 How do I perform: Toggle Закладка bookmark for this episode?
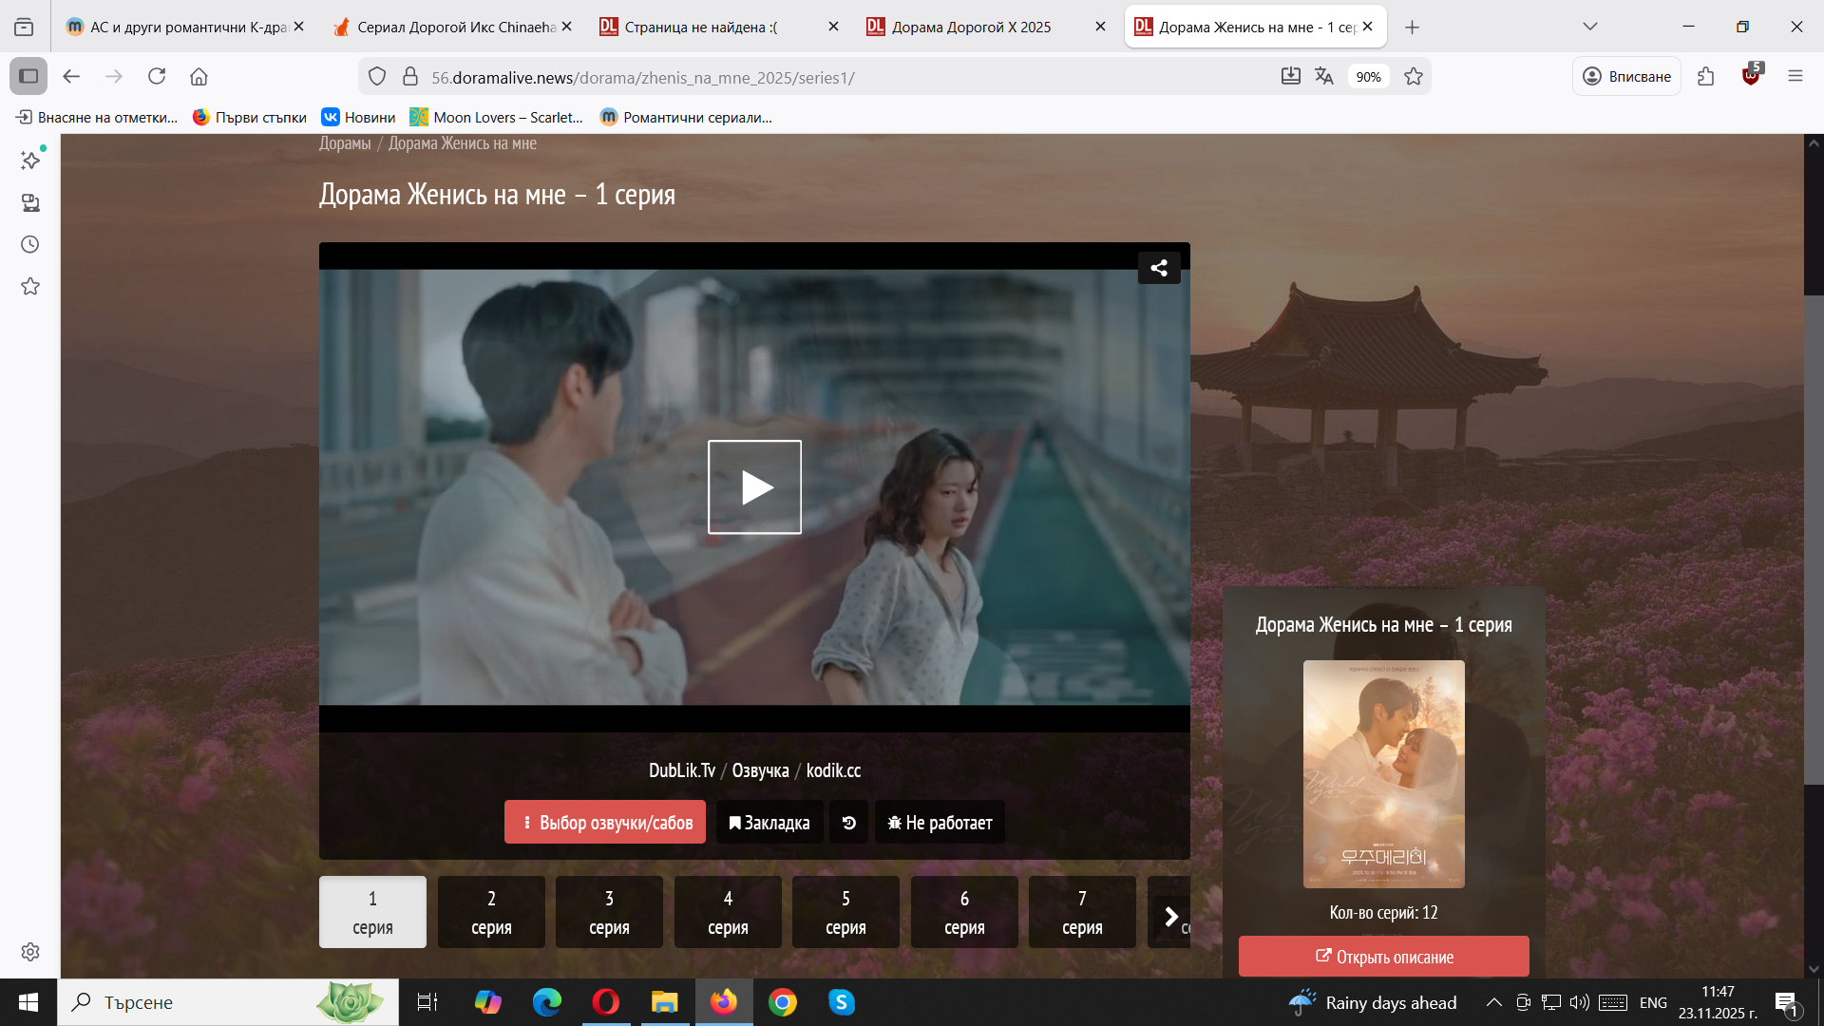(769, 823)
